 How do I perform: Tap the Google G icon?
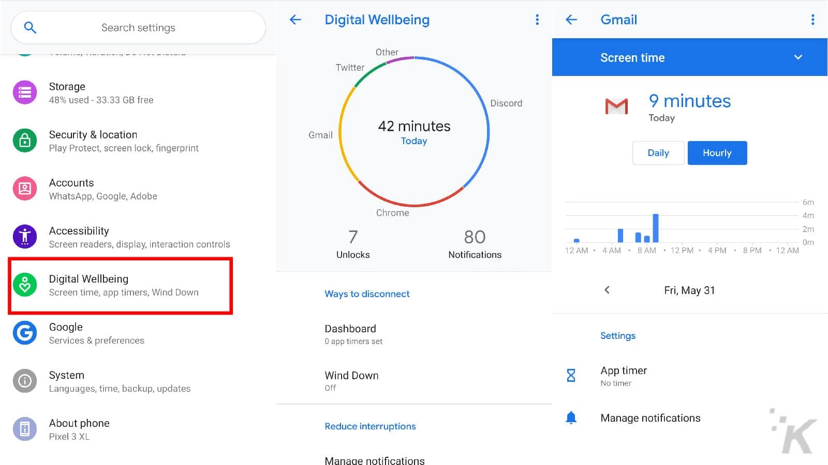tap(25, 333)
